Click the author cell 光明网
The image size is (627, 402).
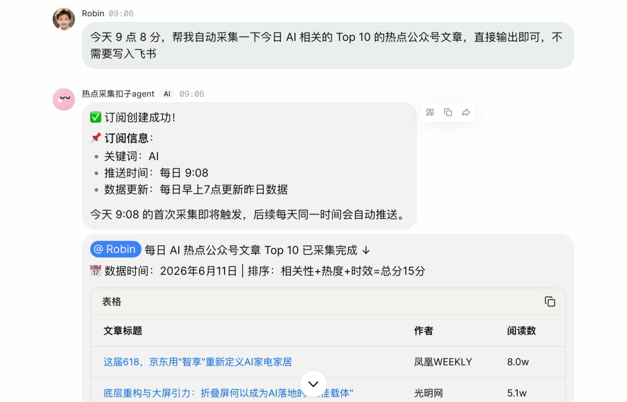click(x=428, y=393)
